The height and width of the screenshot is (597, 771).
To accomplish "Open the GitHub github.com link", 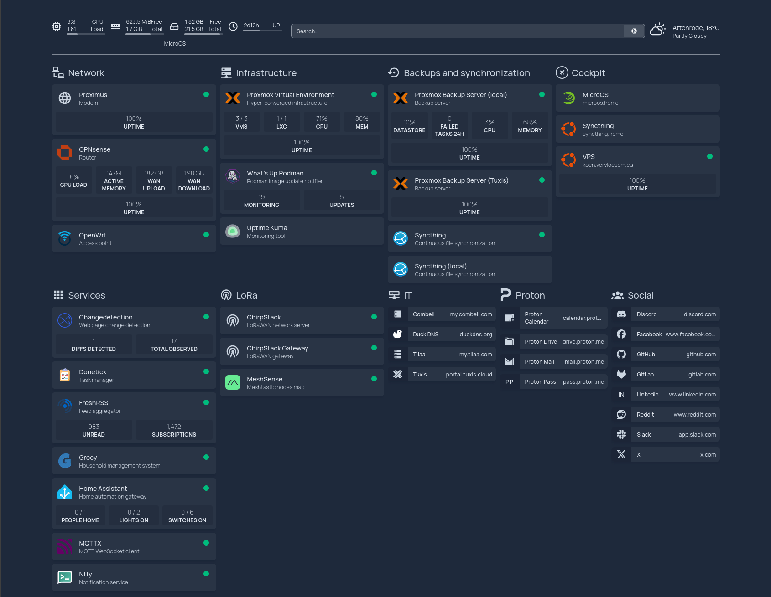I will tap(675, 354).
